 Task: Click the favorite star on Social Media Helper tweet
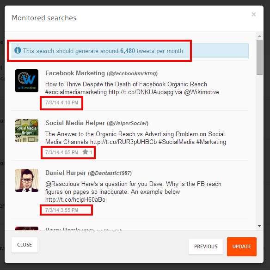tap(85, 152)
